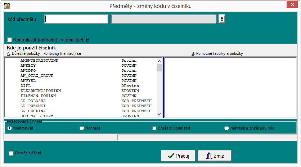Viewport: 301px width, 167px height.
Task: Toggle the Potlačit hlášení checkbox
Action: pyautogui.click(x=12, y=153)
